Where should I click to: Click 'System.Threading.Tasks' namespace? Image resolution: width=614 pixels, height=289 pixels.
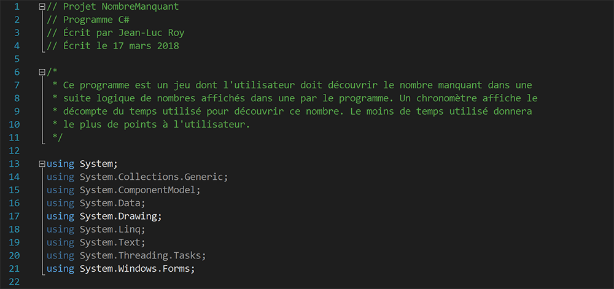tap(141, 256)
